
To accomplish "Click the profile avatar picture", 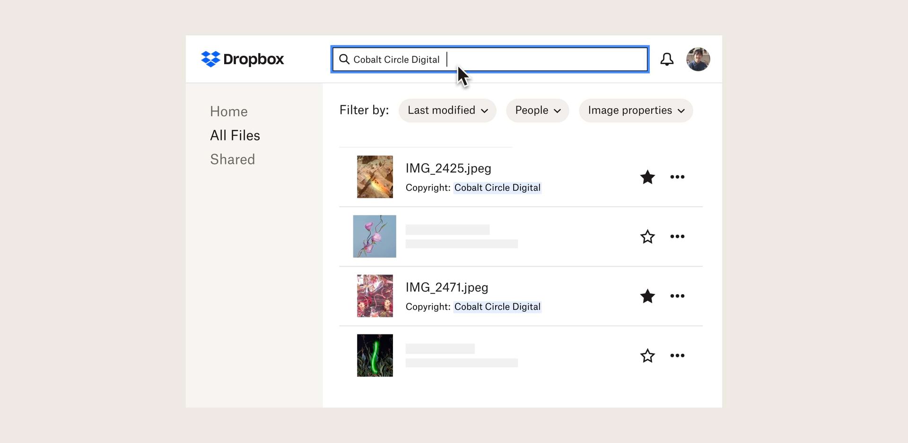I will pyautogui.click(x=698, y=59).
